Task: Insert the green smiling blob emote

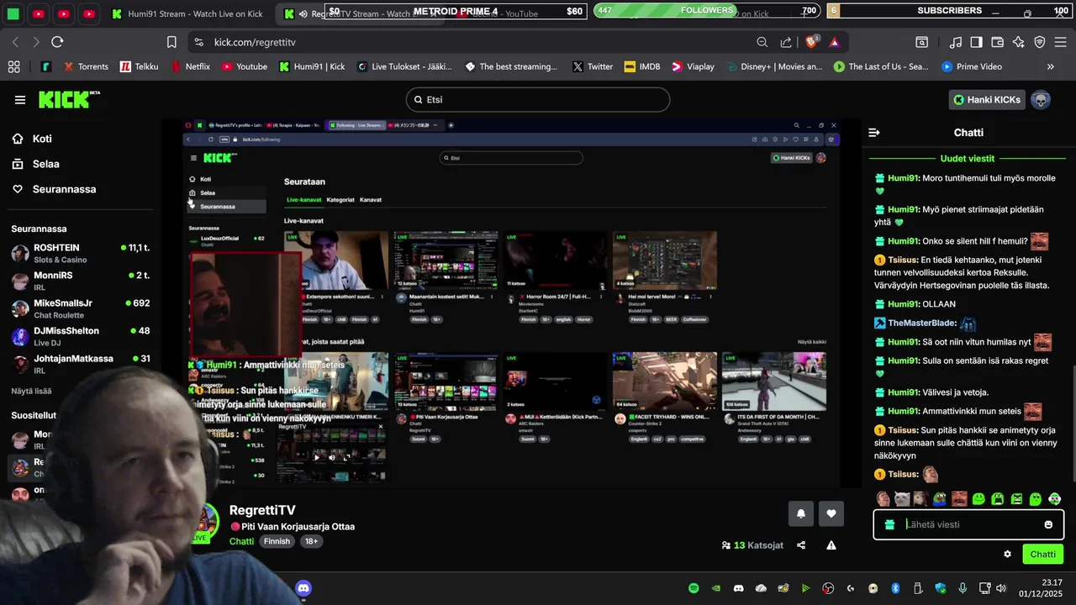Action: (978, 499)
